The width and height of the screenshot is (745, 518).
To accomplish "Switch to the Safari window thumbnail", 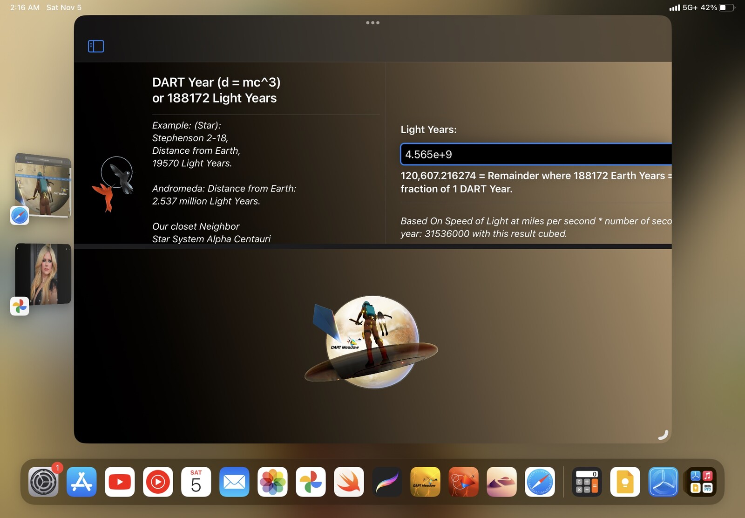I will point(43,185).
